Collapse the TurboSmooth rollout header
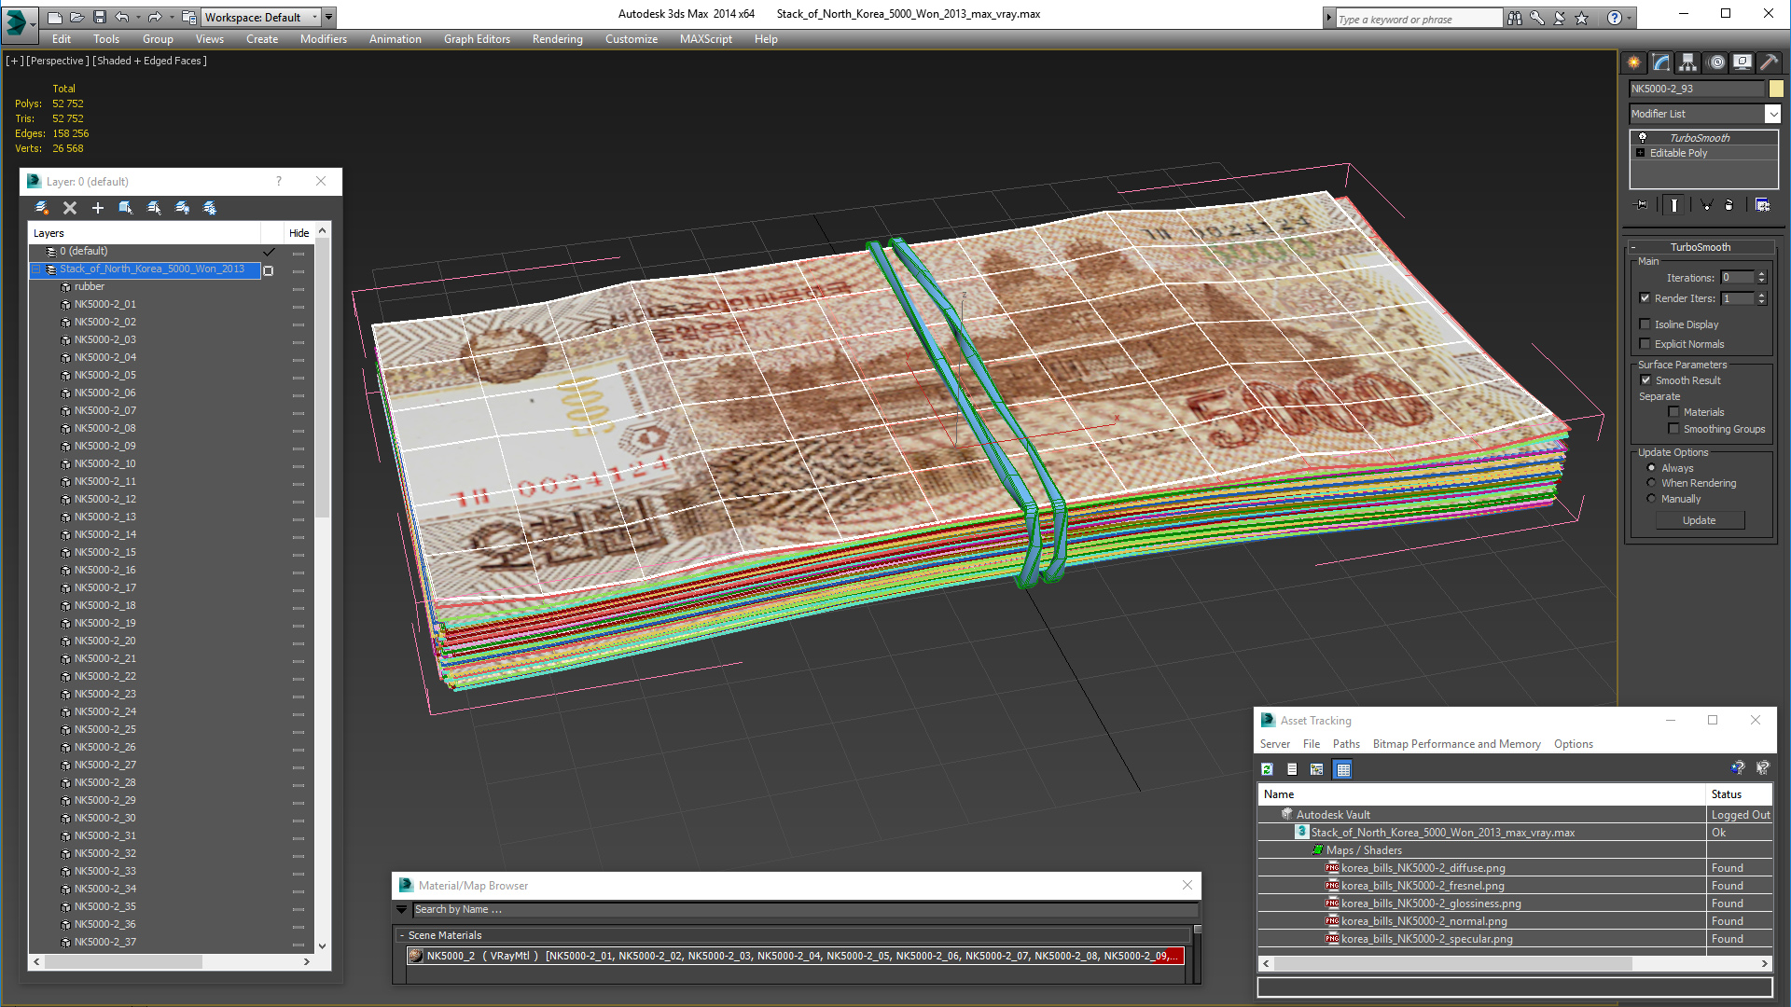This screenshot has width=1791, height=1007. pos(1700,247)
